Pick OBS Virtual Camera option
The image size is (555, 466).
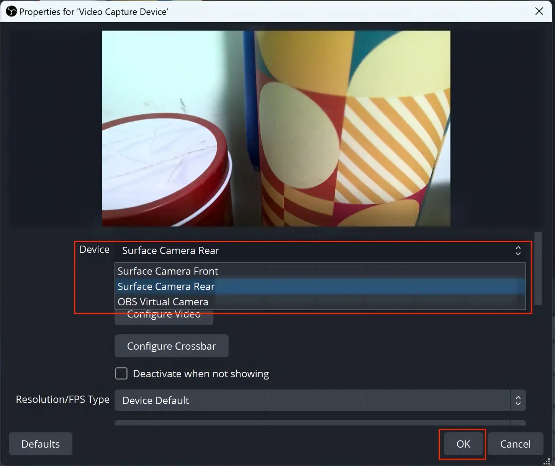point(320,302)
